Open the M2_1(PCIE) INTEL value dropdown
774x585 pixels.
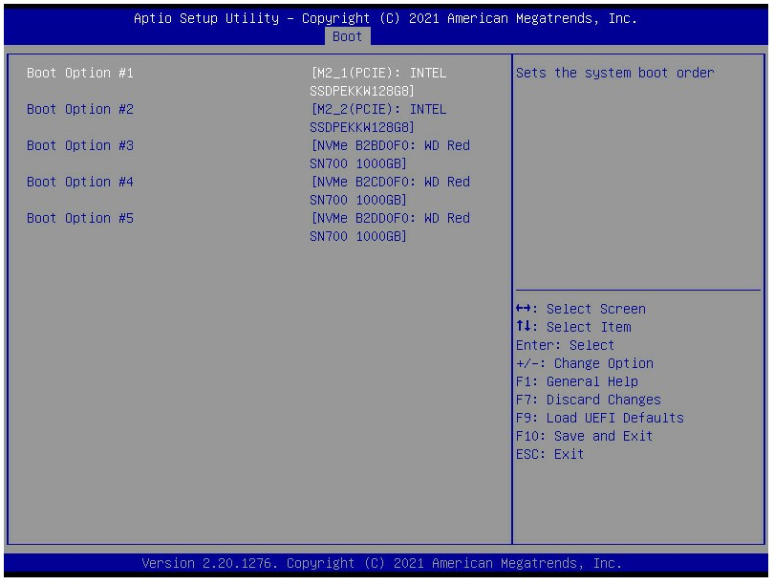coord(378,82)
